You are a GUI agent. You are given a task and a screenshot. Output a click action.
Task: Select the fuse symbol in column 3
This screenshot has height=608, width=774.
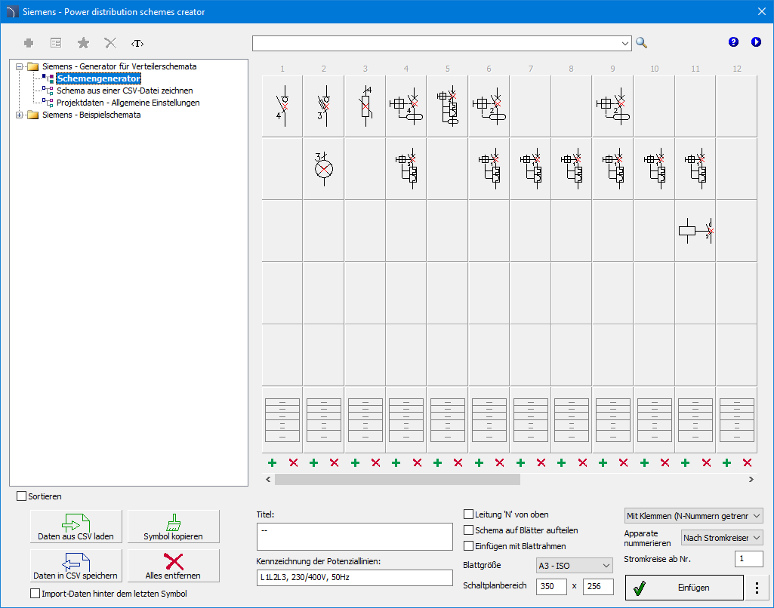coord(365,106)
